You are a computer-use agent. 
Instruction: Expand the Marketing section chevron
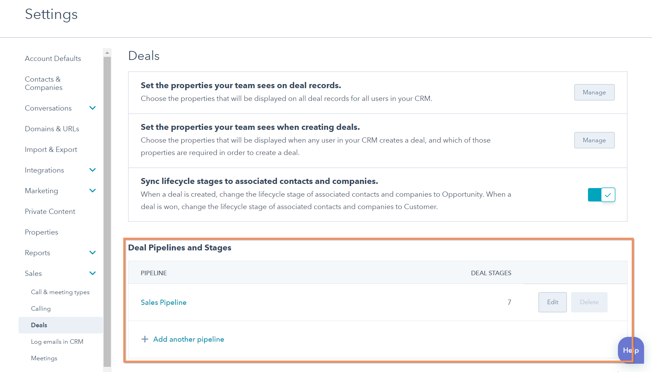click(x=92, y=191)
